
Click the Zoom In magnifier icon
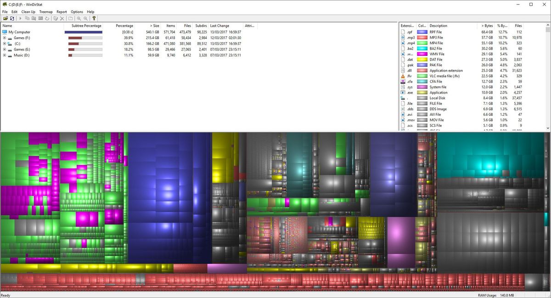[78, 18]
